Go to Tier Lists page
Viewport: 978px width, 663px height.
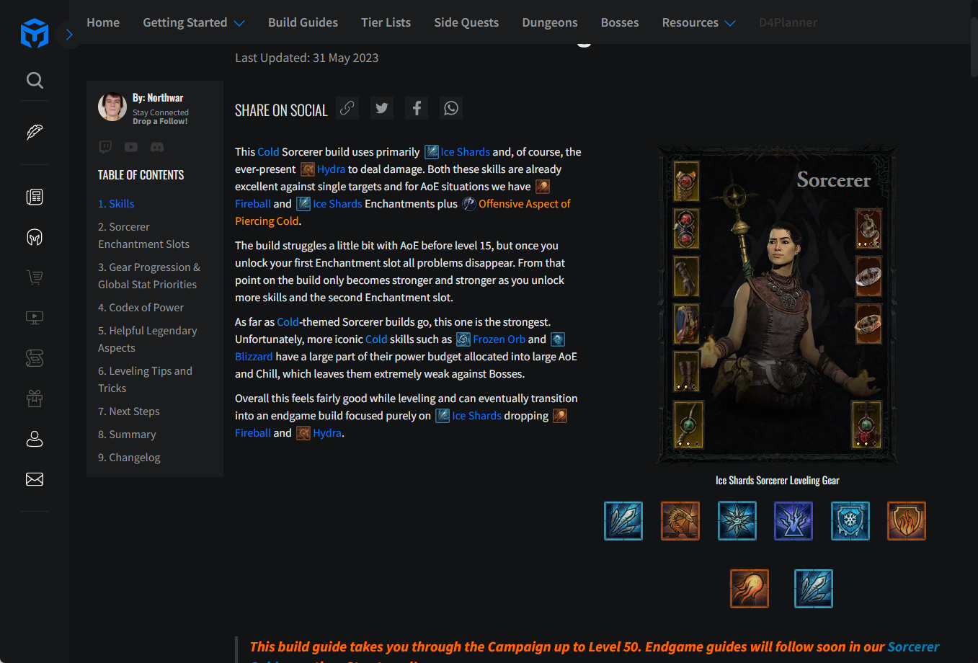pyautogui.click(x=386, y=22)
